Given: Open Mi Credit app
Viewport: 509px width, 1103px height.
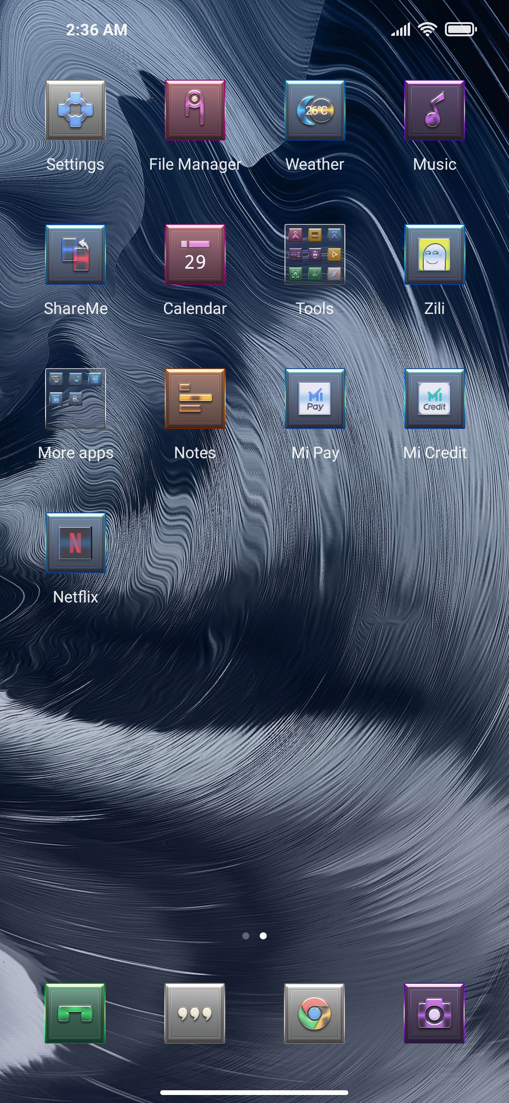Looking at the screenshot, I should point(435,399).
